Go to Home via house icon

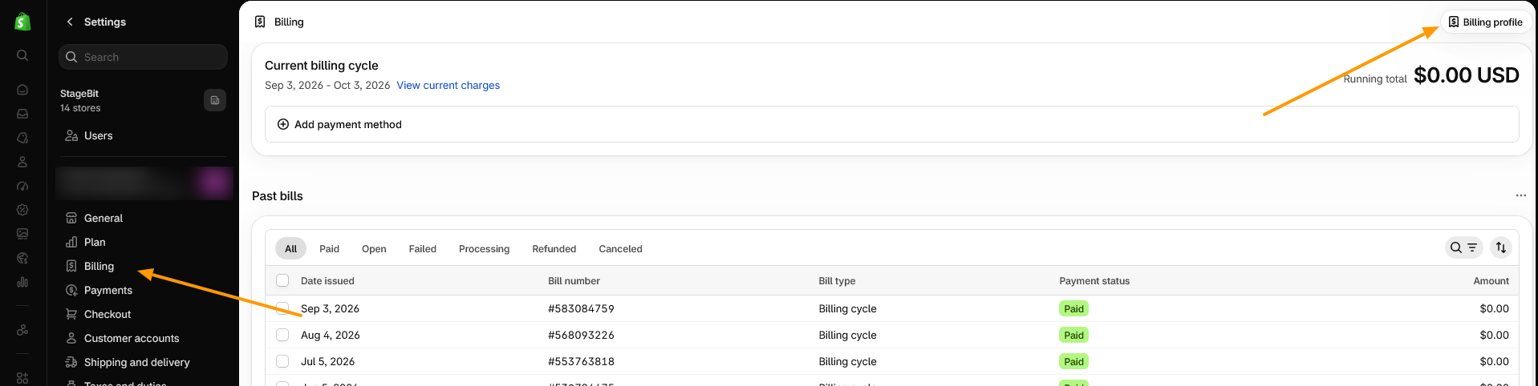pyautogui.click(x=22, y=90)
